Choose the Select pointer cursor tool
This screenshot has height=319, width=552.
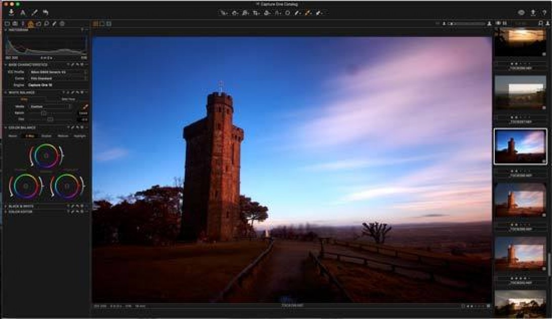point(224,13)
